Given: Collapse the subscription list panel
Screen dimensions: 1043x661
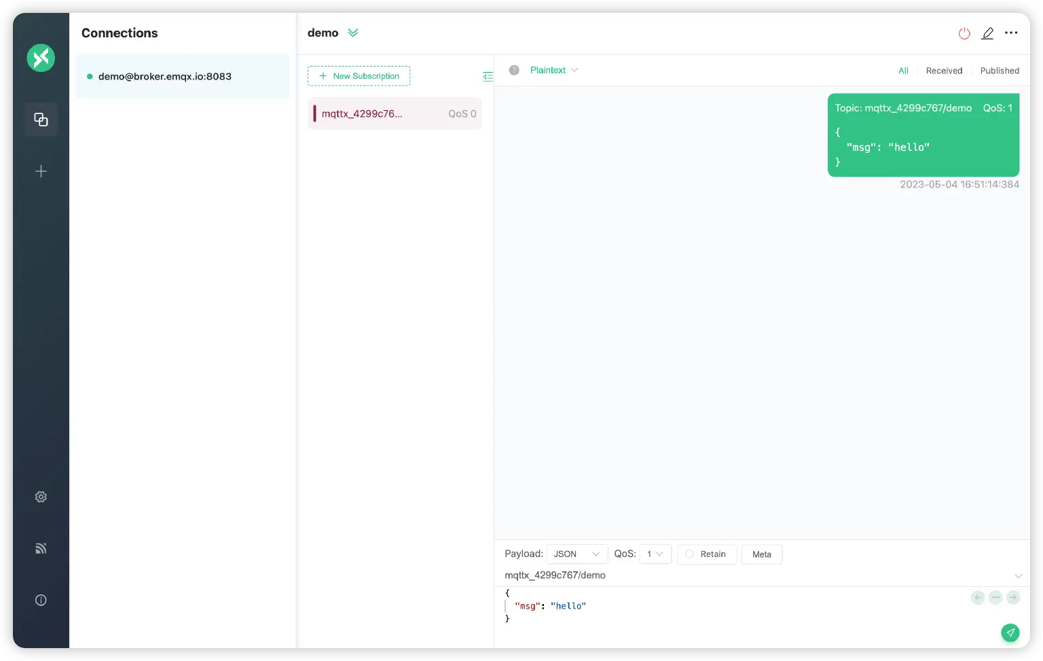Looking at the screenshot, I should 488,76.
